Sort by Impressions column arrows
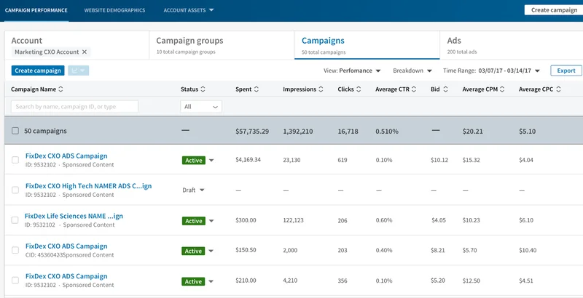The width and height of the screenshot is (583, 298). (x=321, y=89)
